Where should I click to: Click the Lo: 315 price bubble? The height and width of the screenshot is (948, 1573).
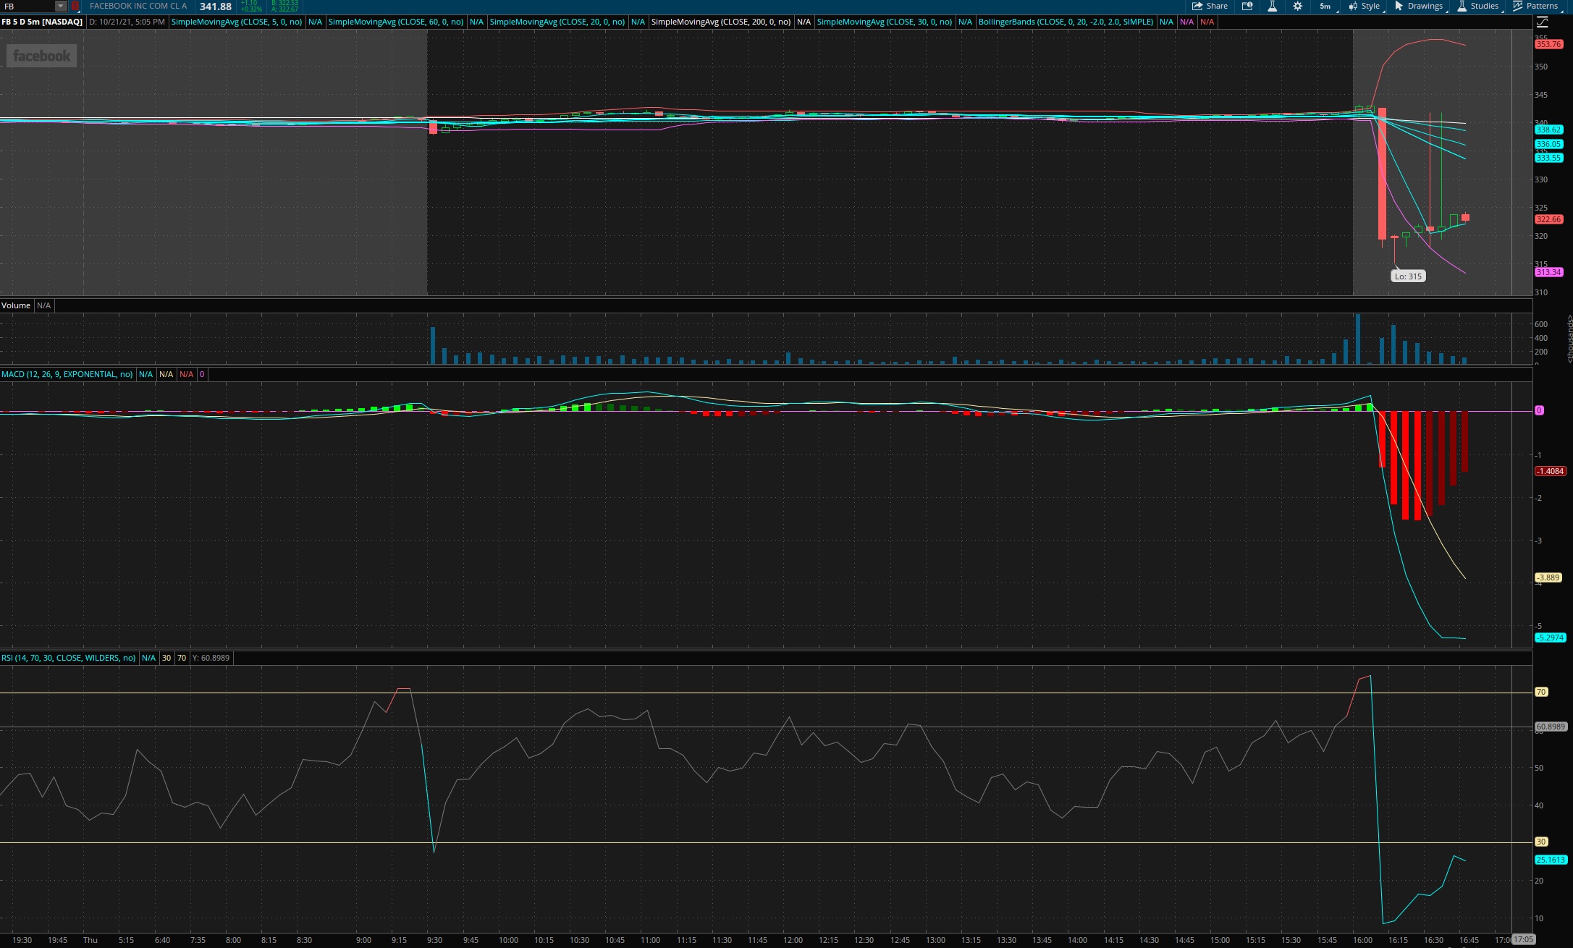click(1408, 276)
